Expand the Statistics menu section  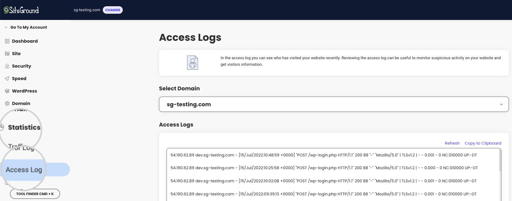(24, 127)
